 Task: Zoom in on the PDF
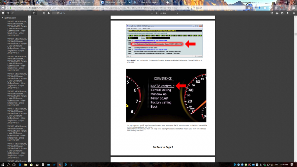157,13
